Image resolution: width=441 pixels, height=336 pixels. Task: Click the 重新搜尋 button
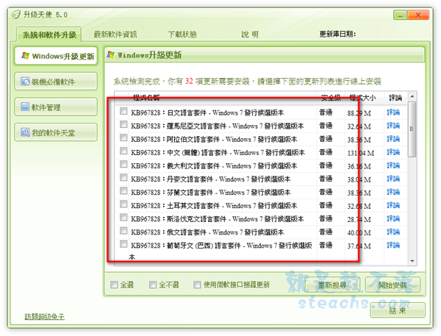[x=332, y=285]
